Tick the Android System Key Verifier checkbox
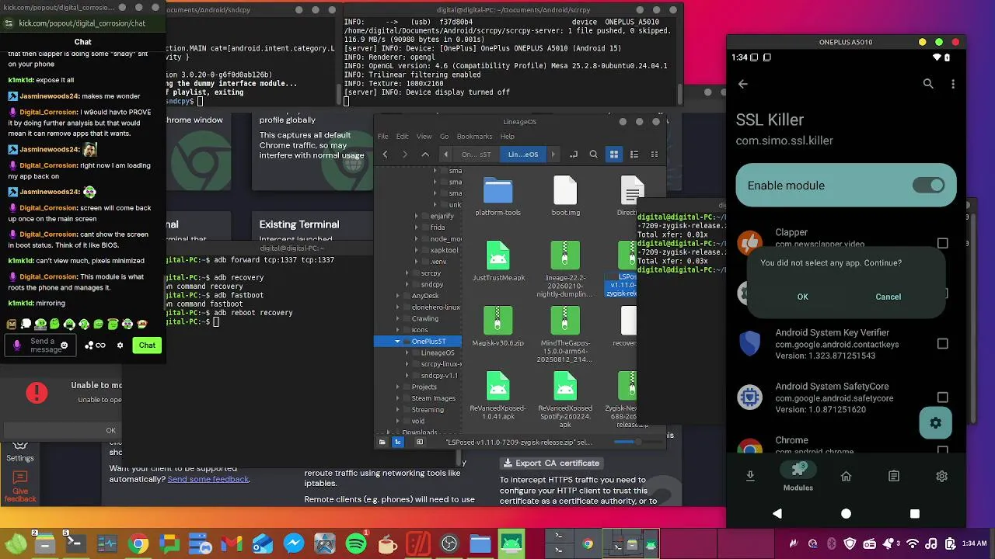The width and height of the screenshot is (995, 559). coord(943,343)
